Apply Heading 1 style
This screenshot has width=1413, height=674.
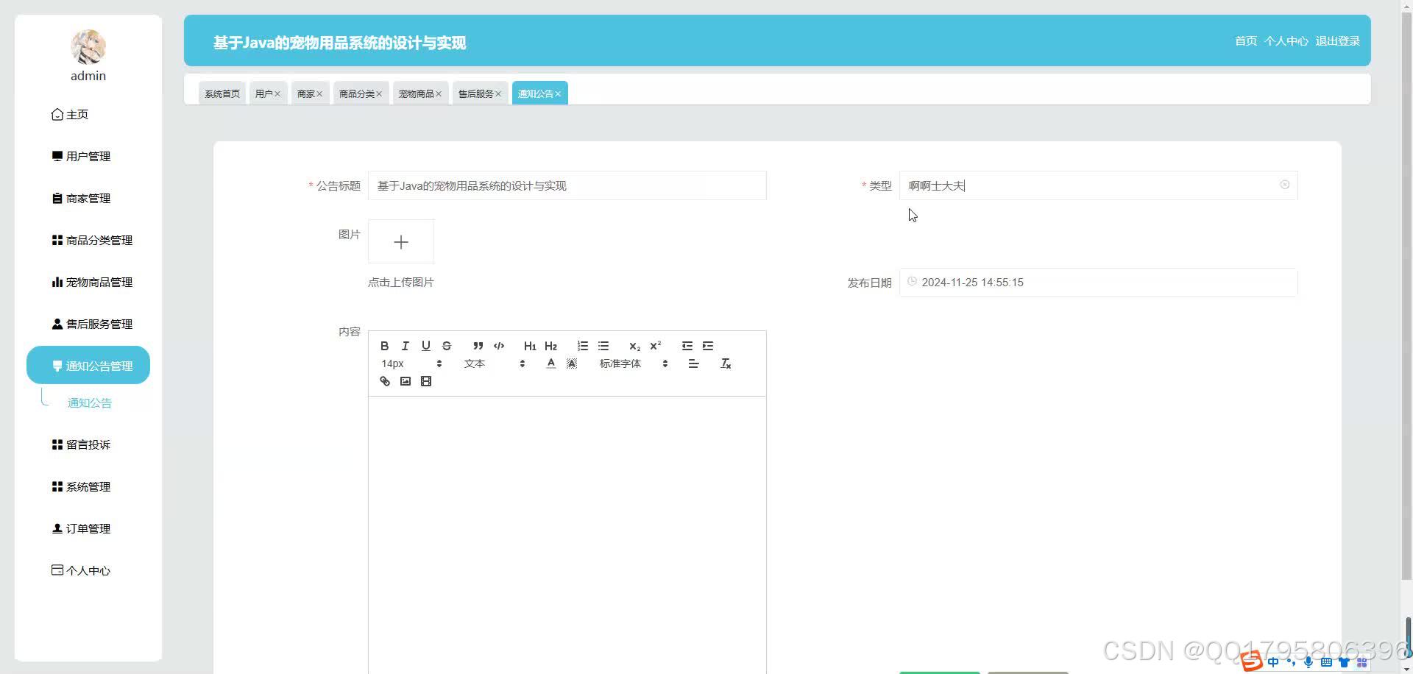[x=530, y=346]
